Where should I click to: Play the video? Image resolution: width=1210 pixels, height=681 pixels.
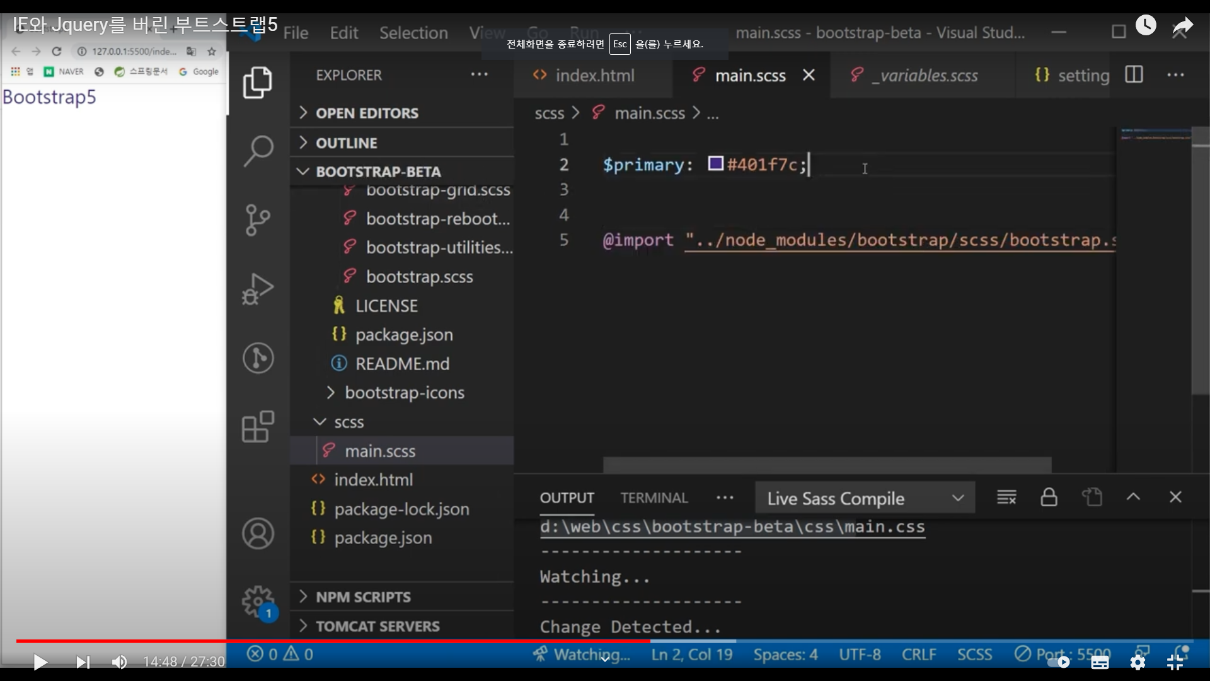coord(40,662)
